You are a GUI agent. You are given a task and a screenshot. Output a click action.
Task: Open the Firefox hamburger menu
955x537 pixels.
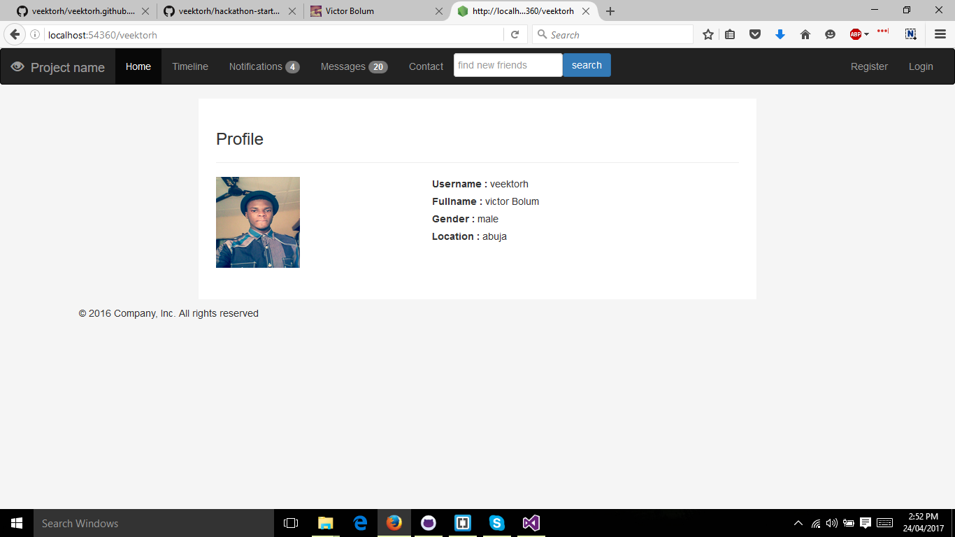(x=940, y=34)
